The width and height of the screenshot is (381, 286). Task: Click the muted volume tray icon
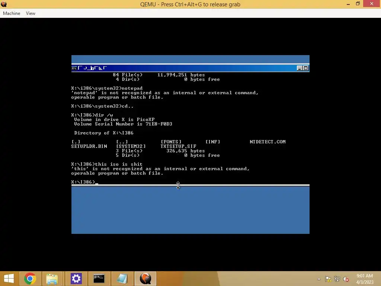pos(346,279)
